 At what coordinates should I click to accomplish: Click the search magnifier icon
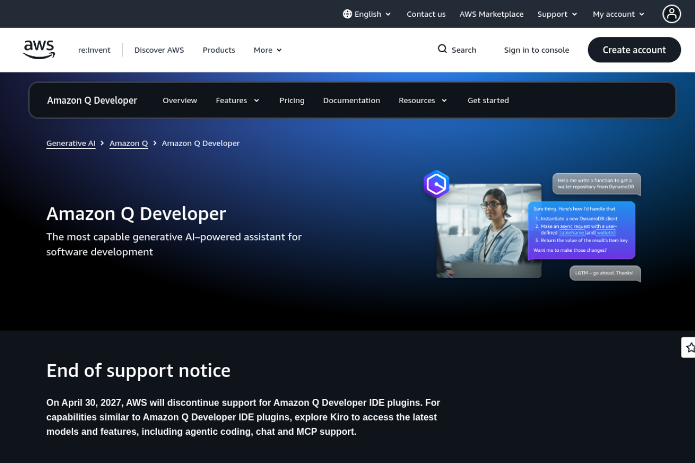(443, 49)
